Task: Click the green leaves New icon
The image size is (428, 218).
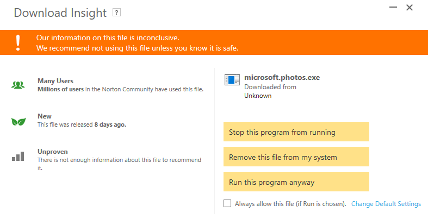Action: click(x=18, y=121)
